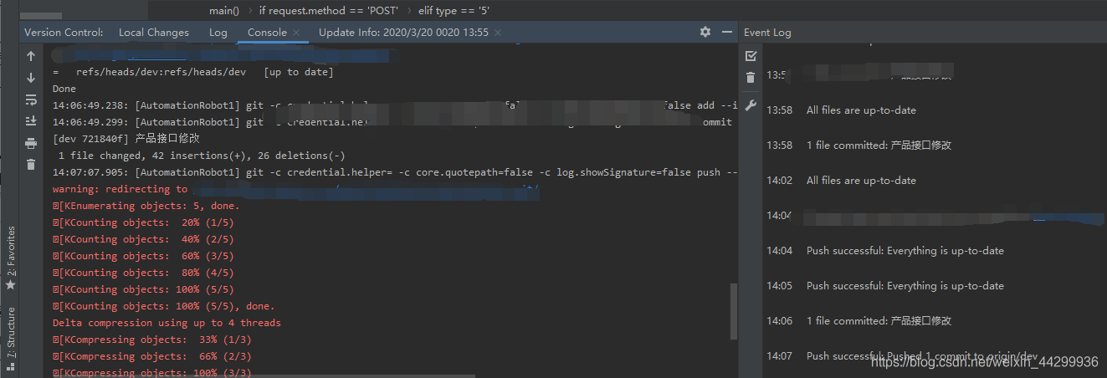Switch to the Log tab

[218, 33]
